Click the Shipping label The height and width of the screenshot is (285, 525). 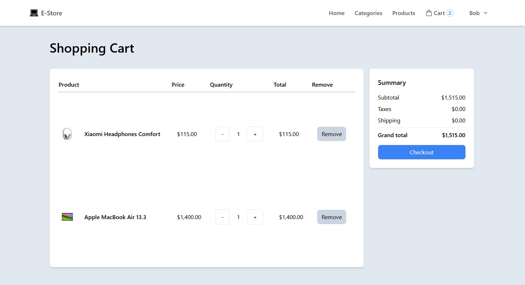tap(389, 120)
